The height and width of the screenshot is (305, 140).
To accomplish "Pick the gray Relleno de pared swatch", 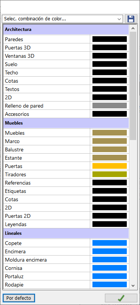I will (109, 106).
